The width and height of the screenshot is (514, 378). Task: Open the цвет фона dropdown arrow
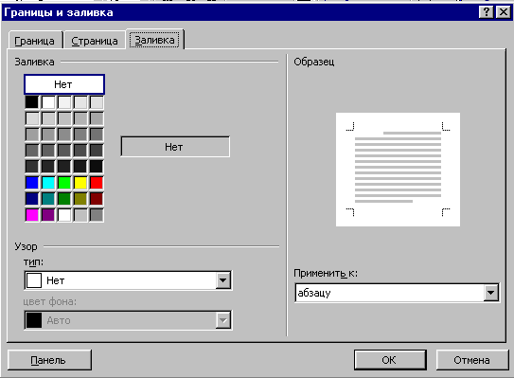pos(222,320)
